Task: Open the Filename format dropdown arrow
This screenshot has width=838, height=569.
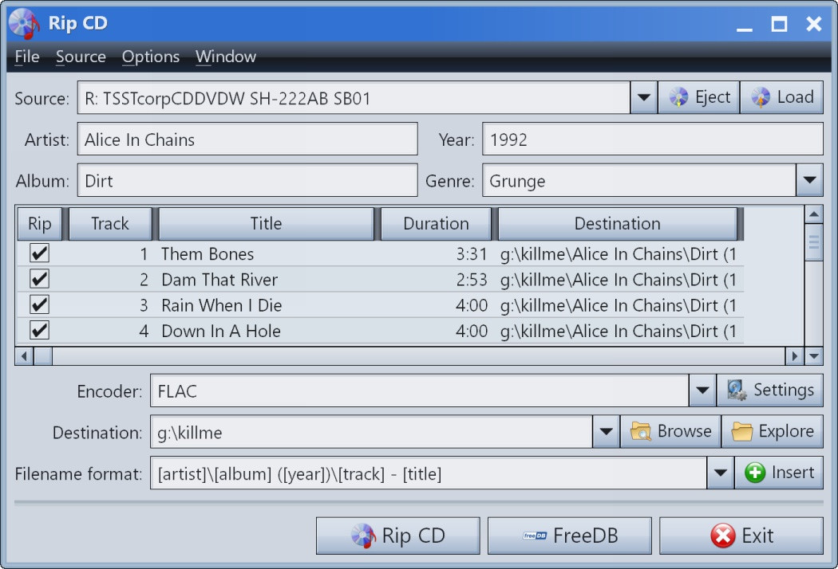Action: click(x=721, y=473)
